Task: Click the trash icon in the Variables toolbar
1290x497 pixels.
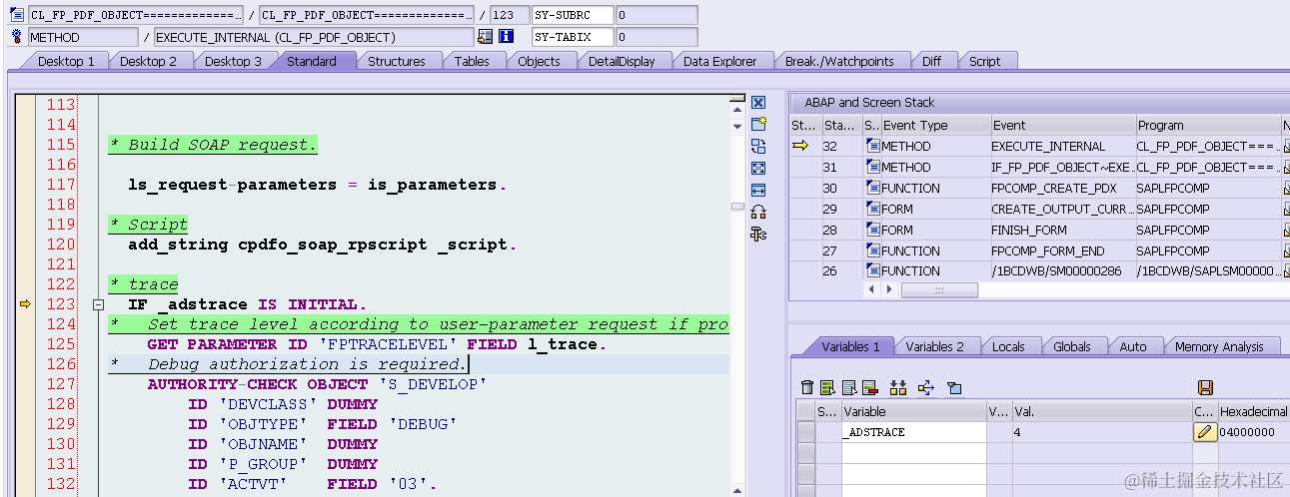Action: (x=807, y=387)
